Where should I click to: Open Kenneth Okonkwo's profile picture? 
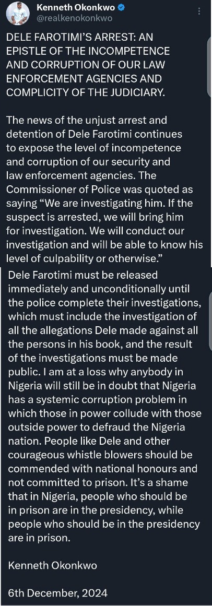tap(18, 13)
